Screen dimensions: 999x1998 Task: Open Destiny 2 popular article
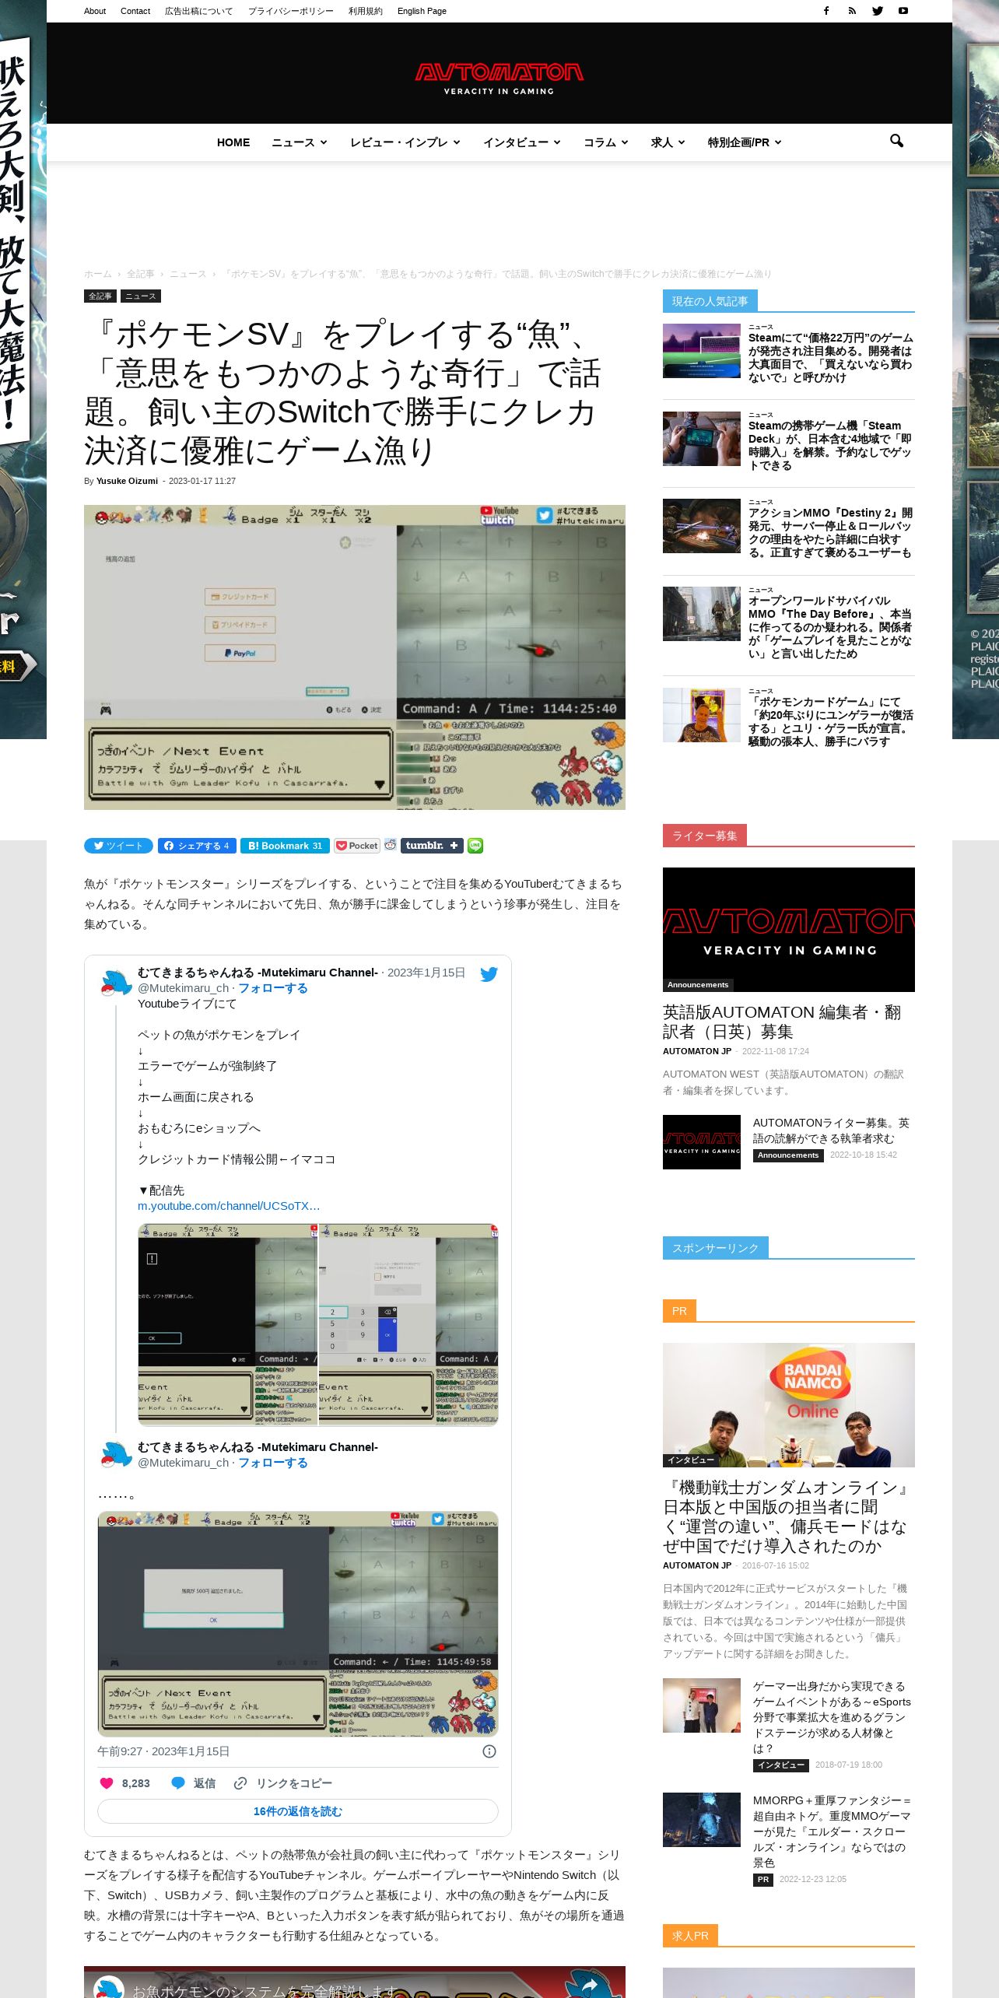[831, 533]
